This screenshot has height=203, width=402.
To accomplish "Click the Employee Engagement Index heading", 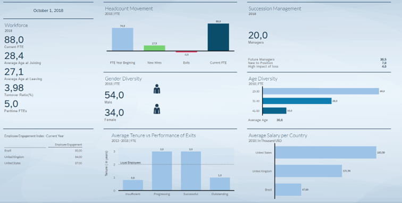I will (34, 136).
